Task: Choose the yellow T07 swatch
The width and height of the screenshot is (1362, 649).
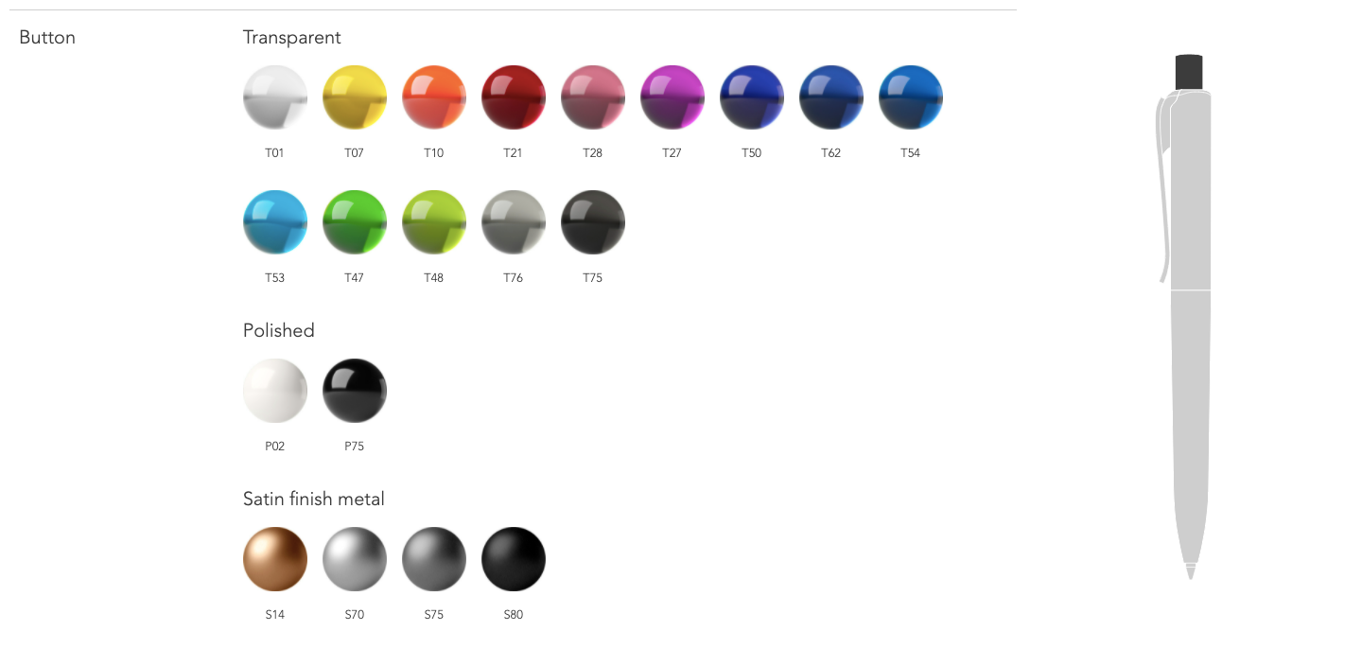Action: 355,97
